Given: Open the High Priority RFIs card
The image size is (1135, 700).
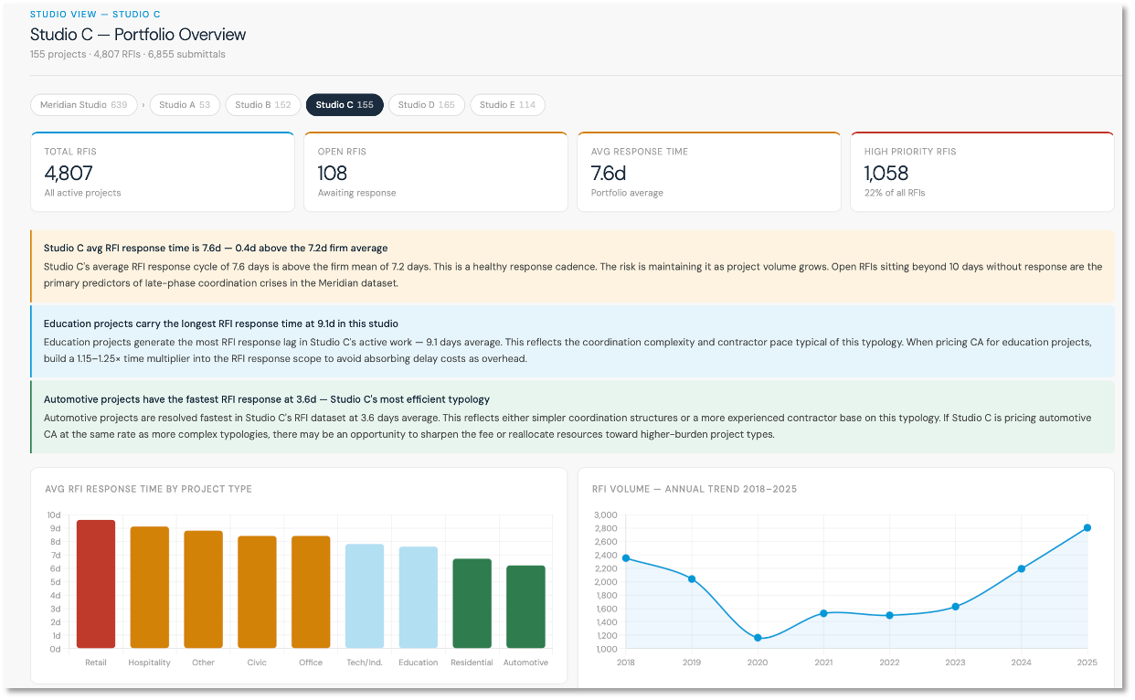Looking at the screenshot, I should (982, 172).
